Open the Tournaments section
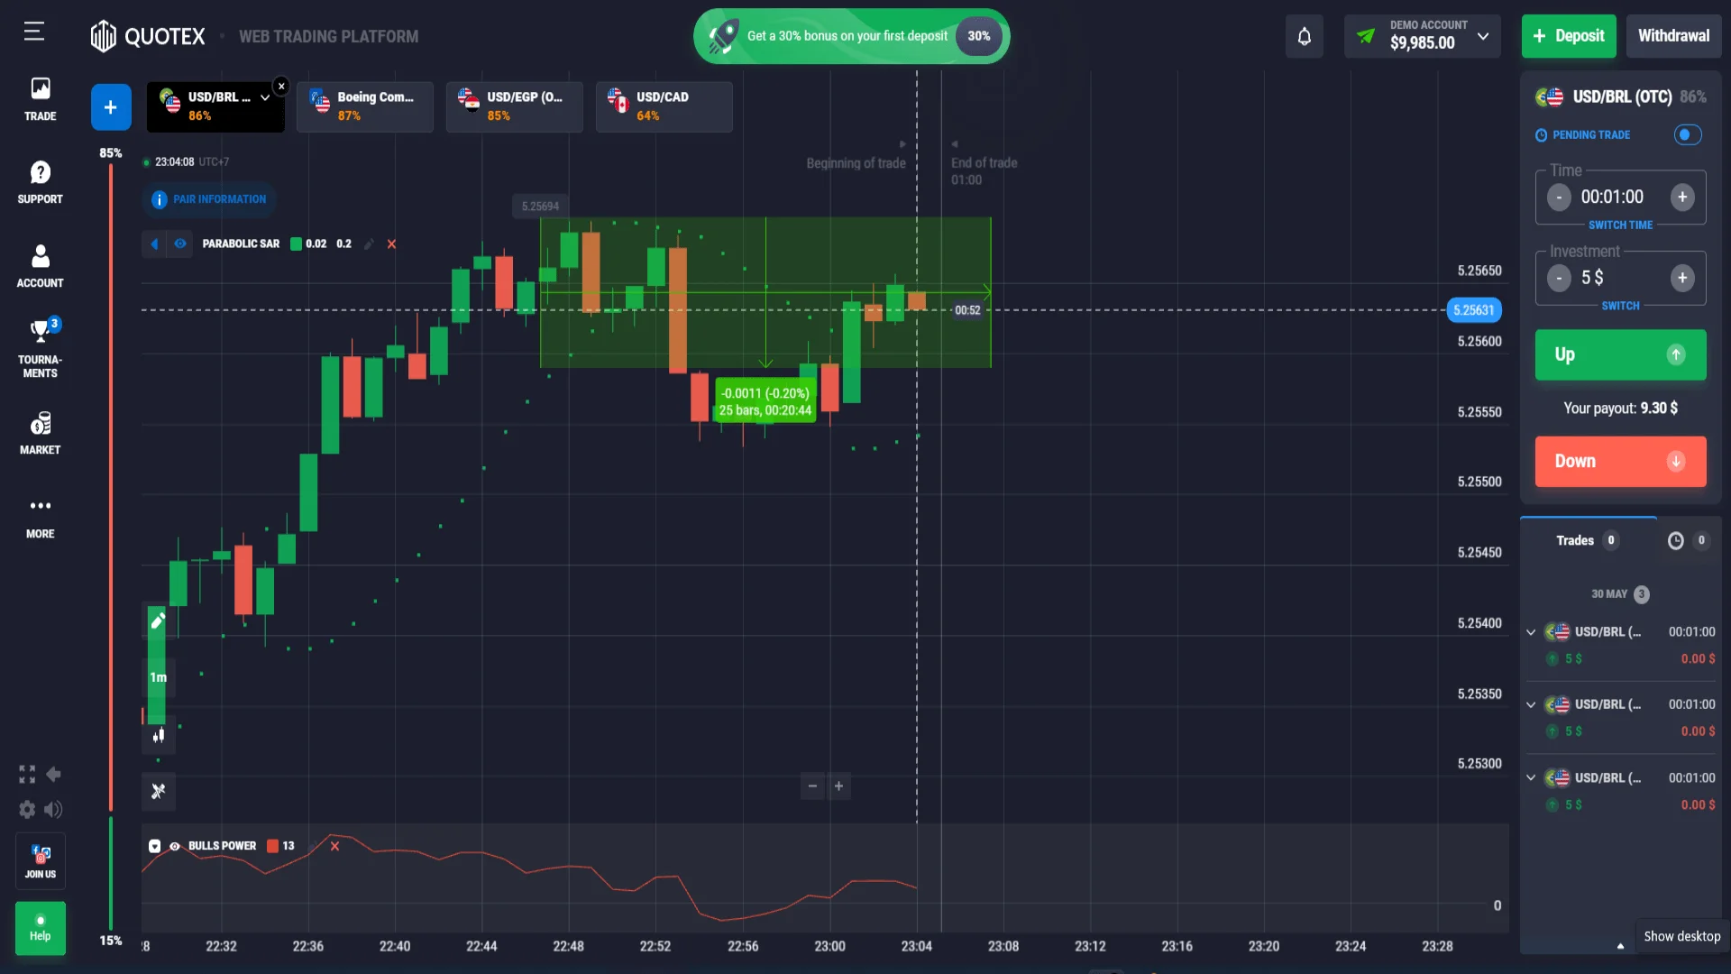Screen dimensions: 1731x974 40,348
